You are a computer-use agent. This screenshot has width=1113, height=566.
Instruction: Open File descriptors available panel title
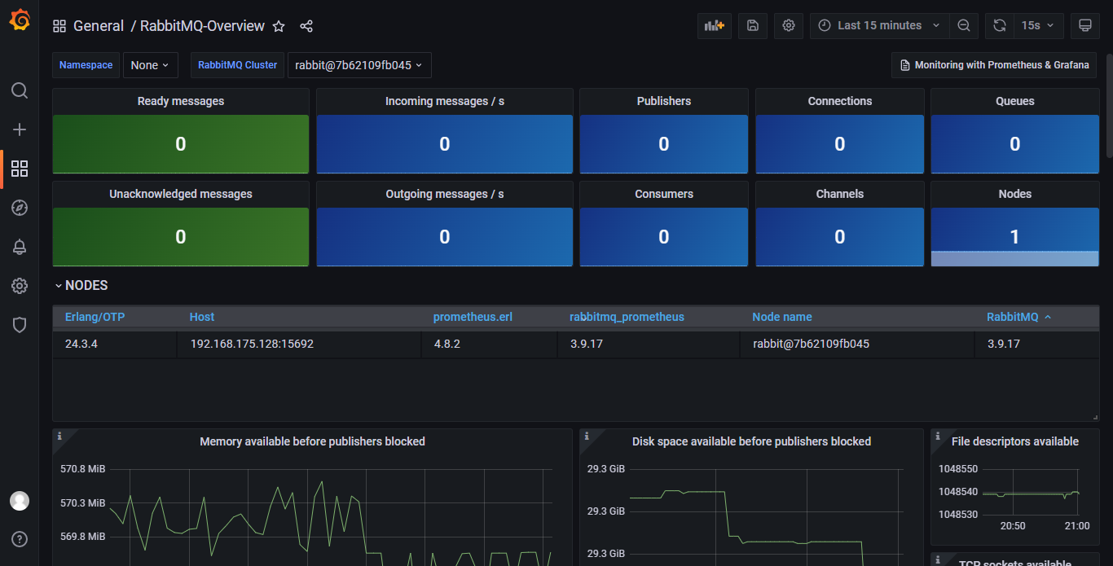tap(1015, 441)
